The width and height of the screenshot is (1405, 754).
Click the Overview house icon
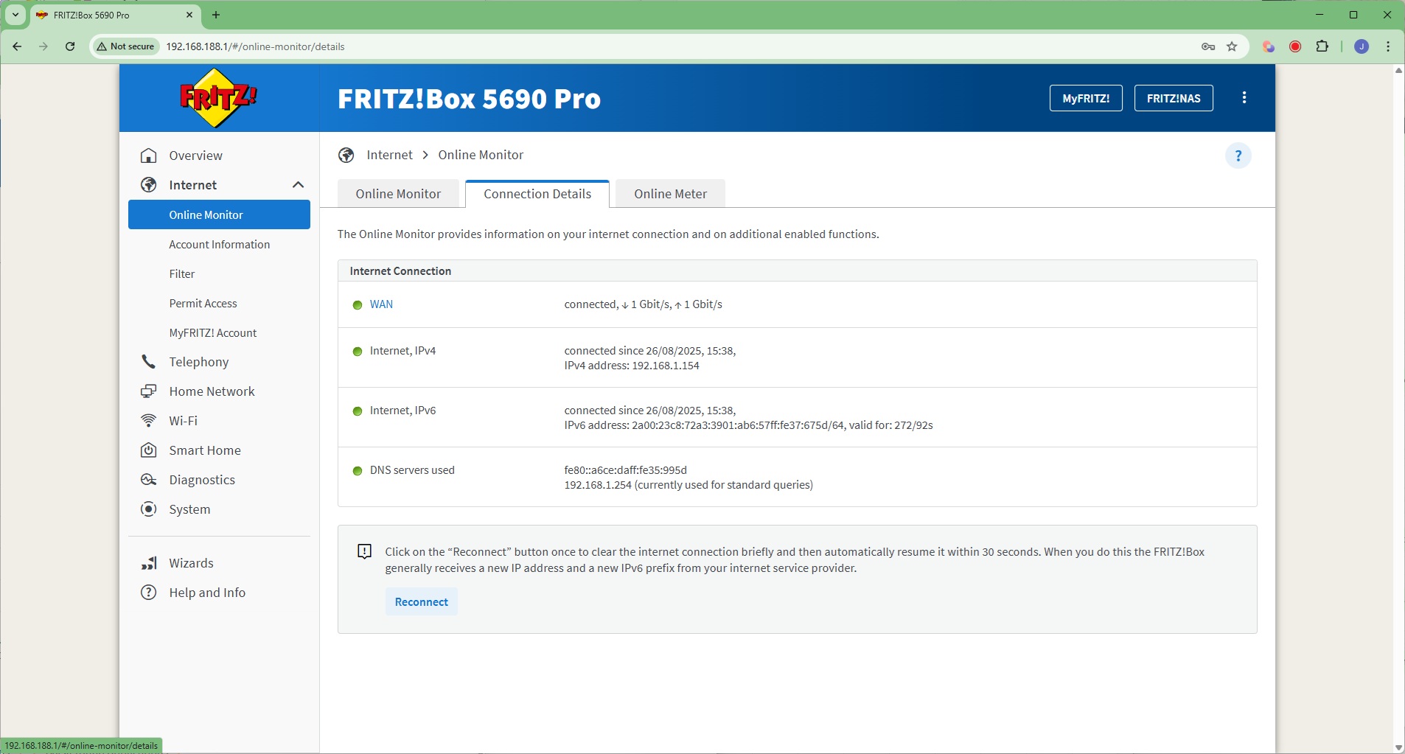pyautogui.click(x=149, y=156)
